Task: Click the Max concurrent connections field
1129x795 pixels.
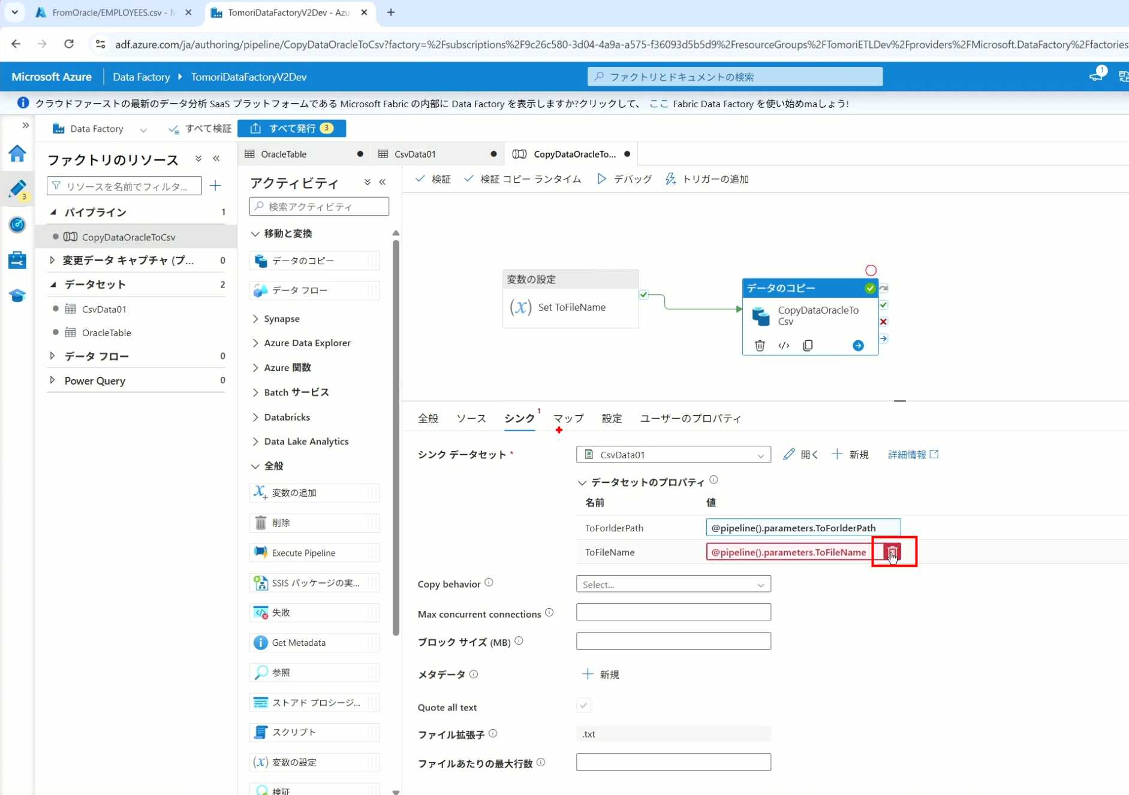Action: coord(673,612)
